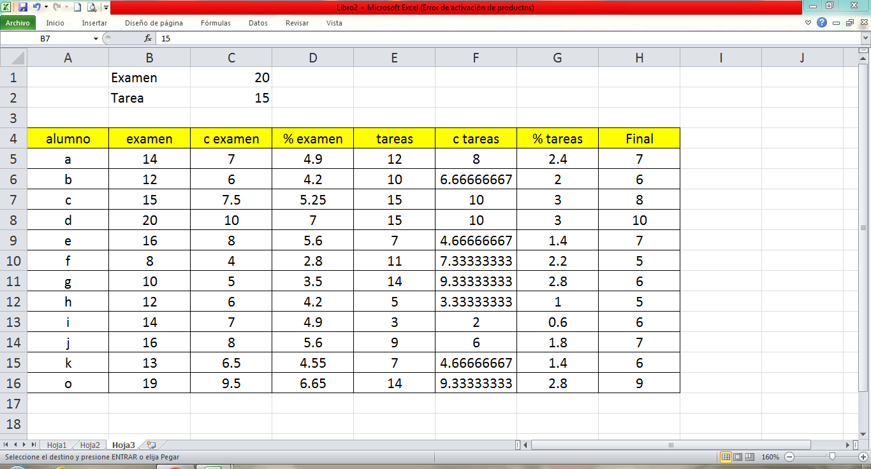The height and width of the screenshot is (469, 871).
Task: Click previous sheet navigation arrow
Action: [x=15, y=445]
